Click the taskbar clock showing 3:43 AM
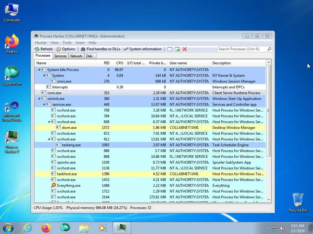 297,228
